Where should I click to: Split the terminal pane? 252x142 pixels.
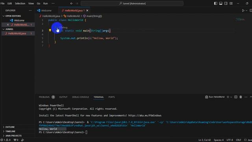point(235,97)
